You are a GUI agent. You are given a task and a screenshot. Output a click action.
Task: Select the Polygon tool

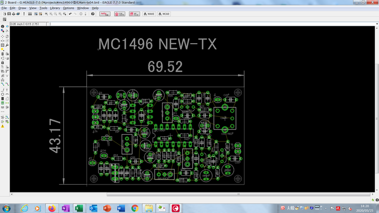[7, 98]
